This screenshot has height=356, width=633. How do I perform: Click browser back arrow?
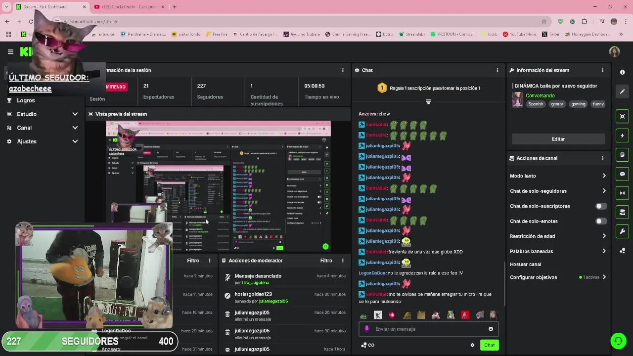pos(7,22)
